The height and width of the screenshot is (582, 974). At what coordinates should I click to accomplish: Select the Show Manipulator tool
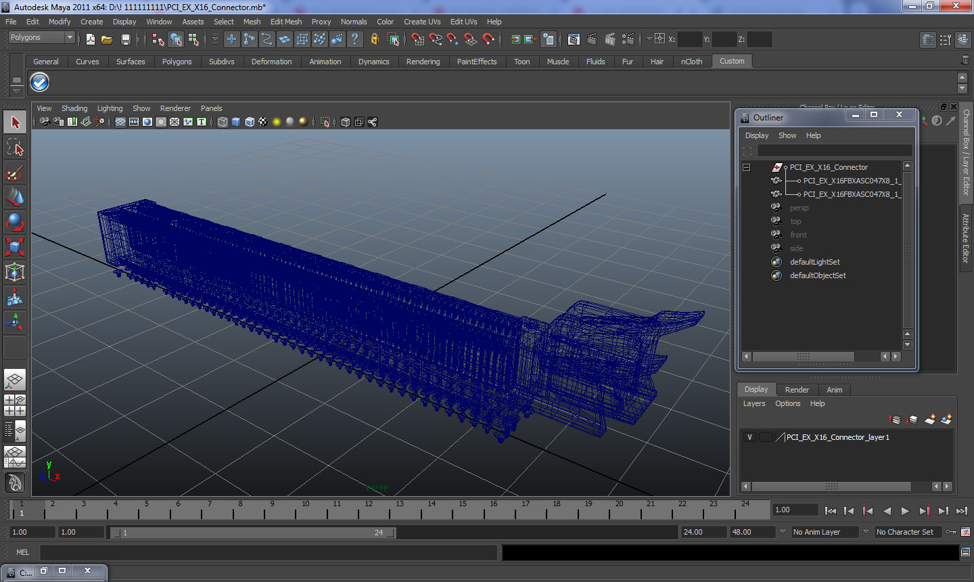[x=15, y=322]
